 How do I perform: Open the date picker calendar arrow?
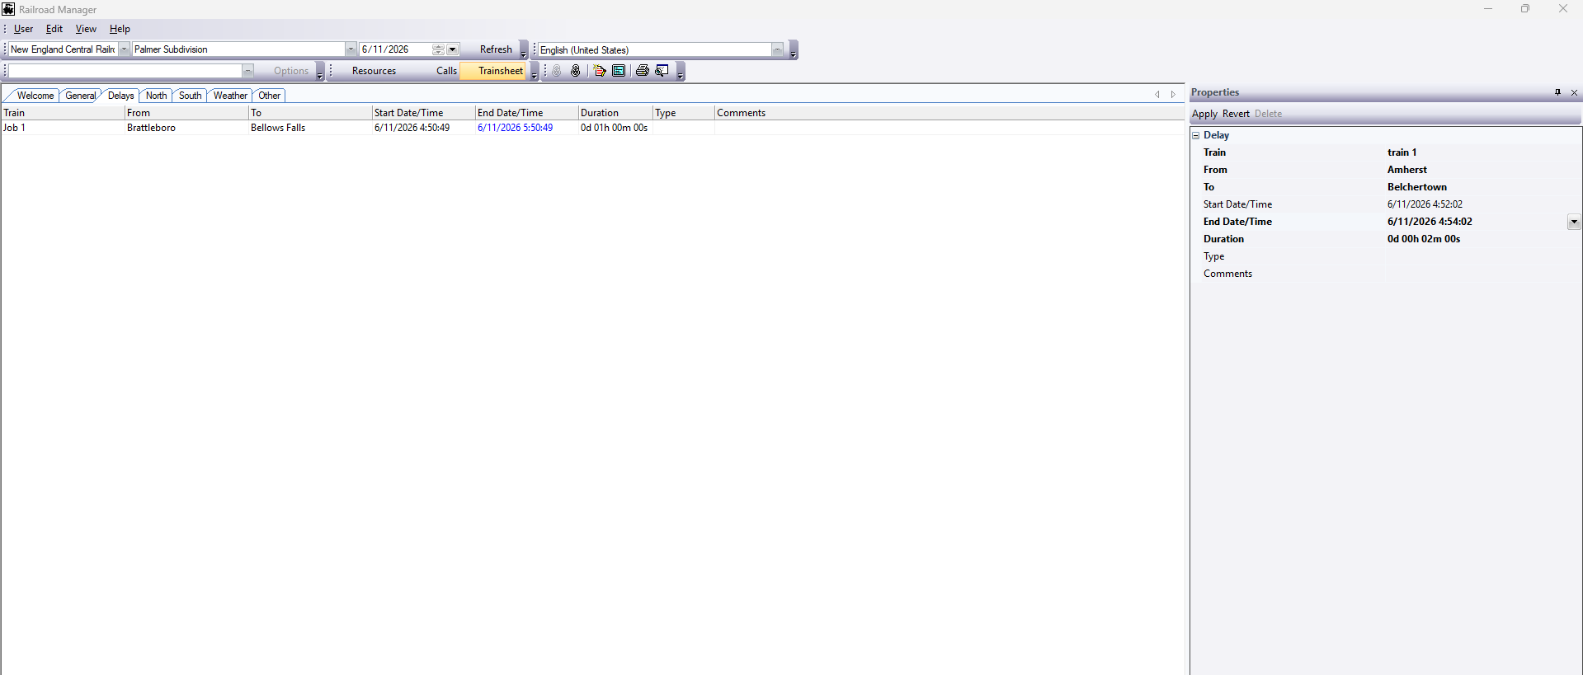click(452, 49)
